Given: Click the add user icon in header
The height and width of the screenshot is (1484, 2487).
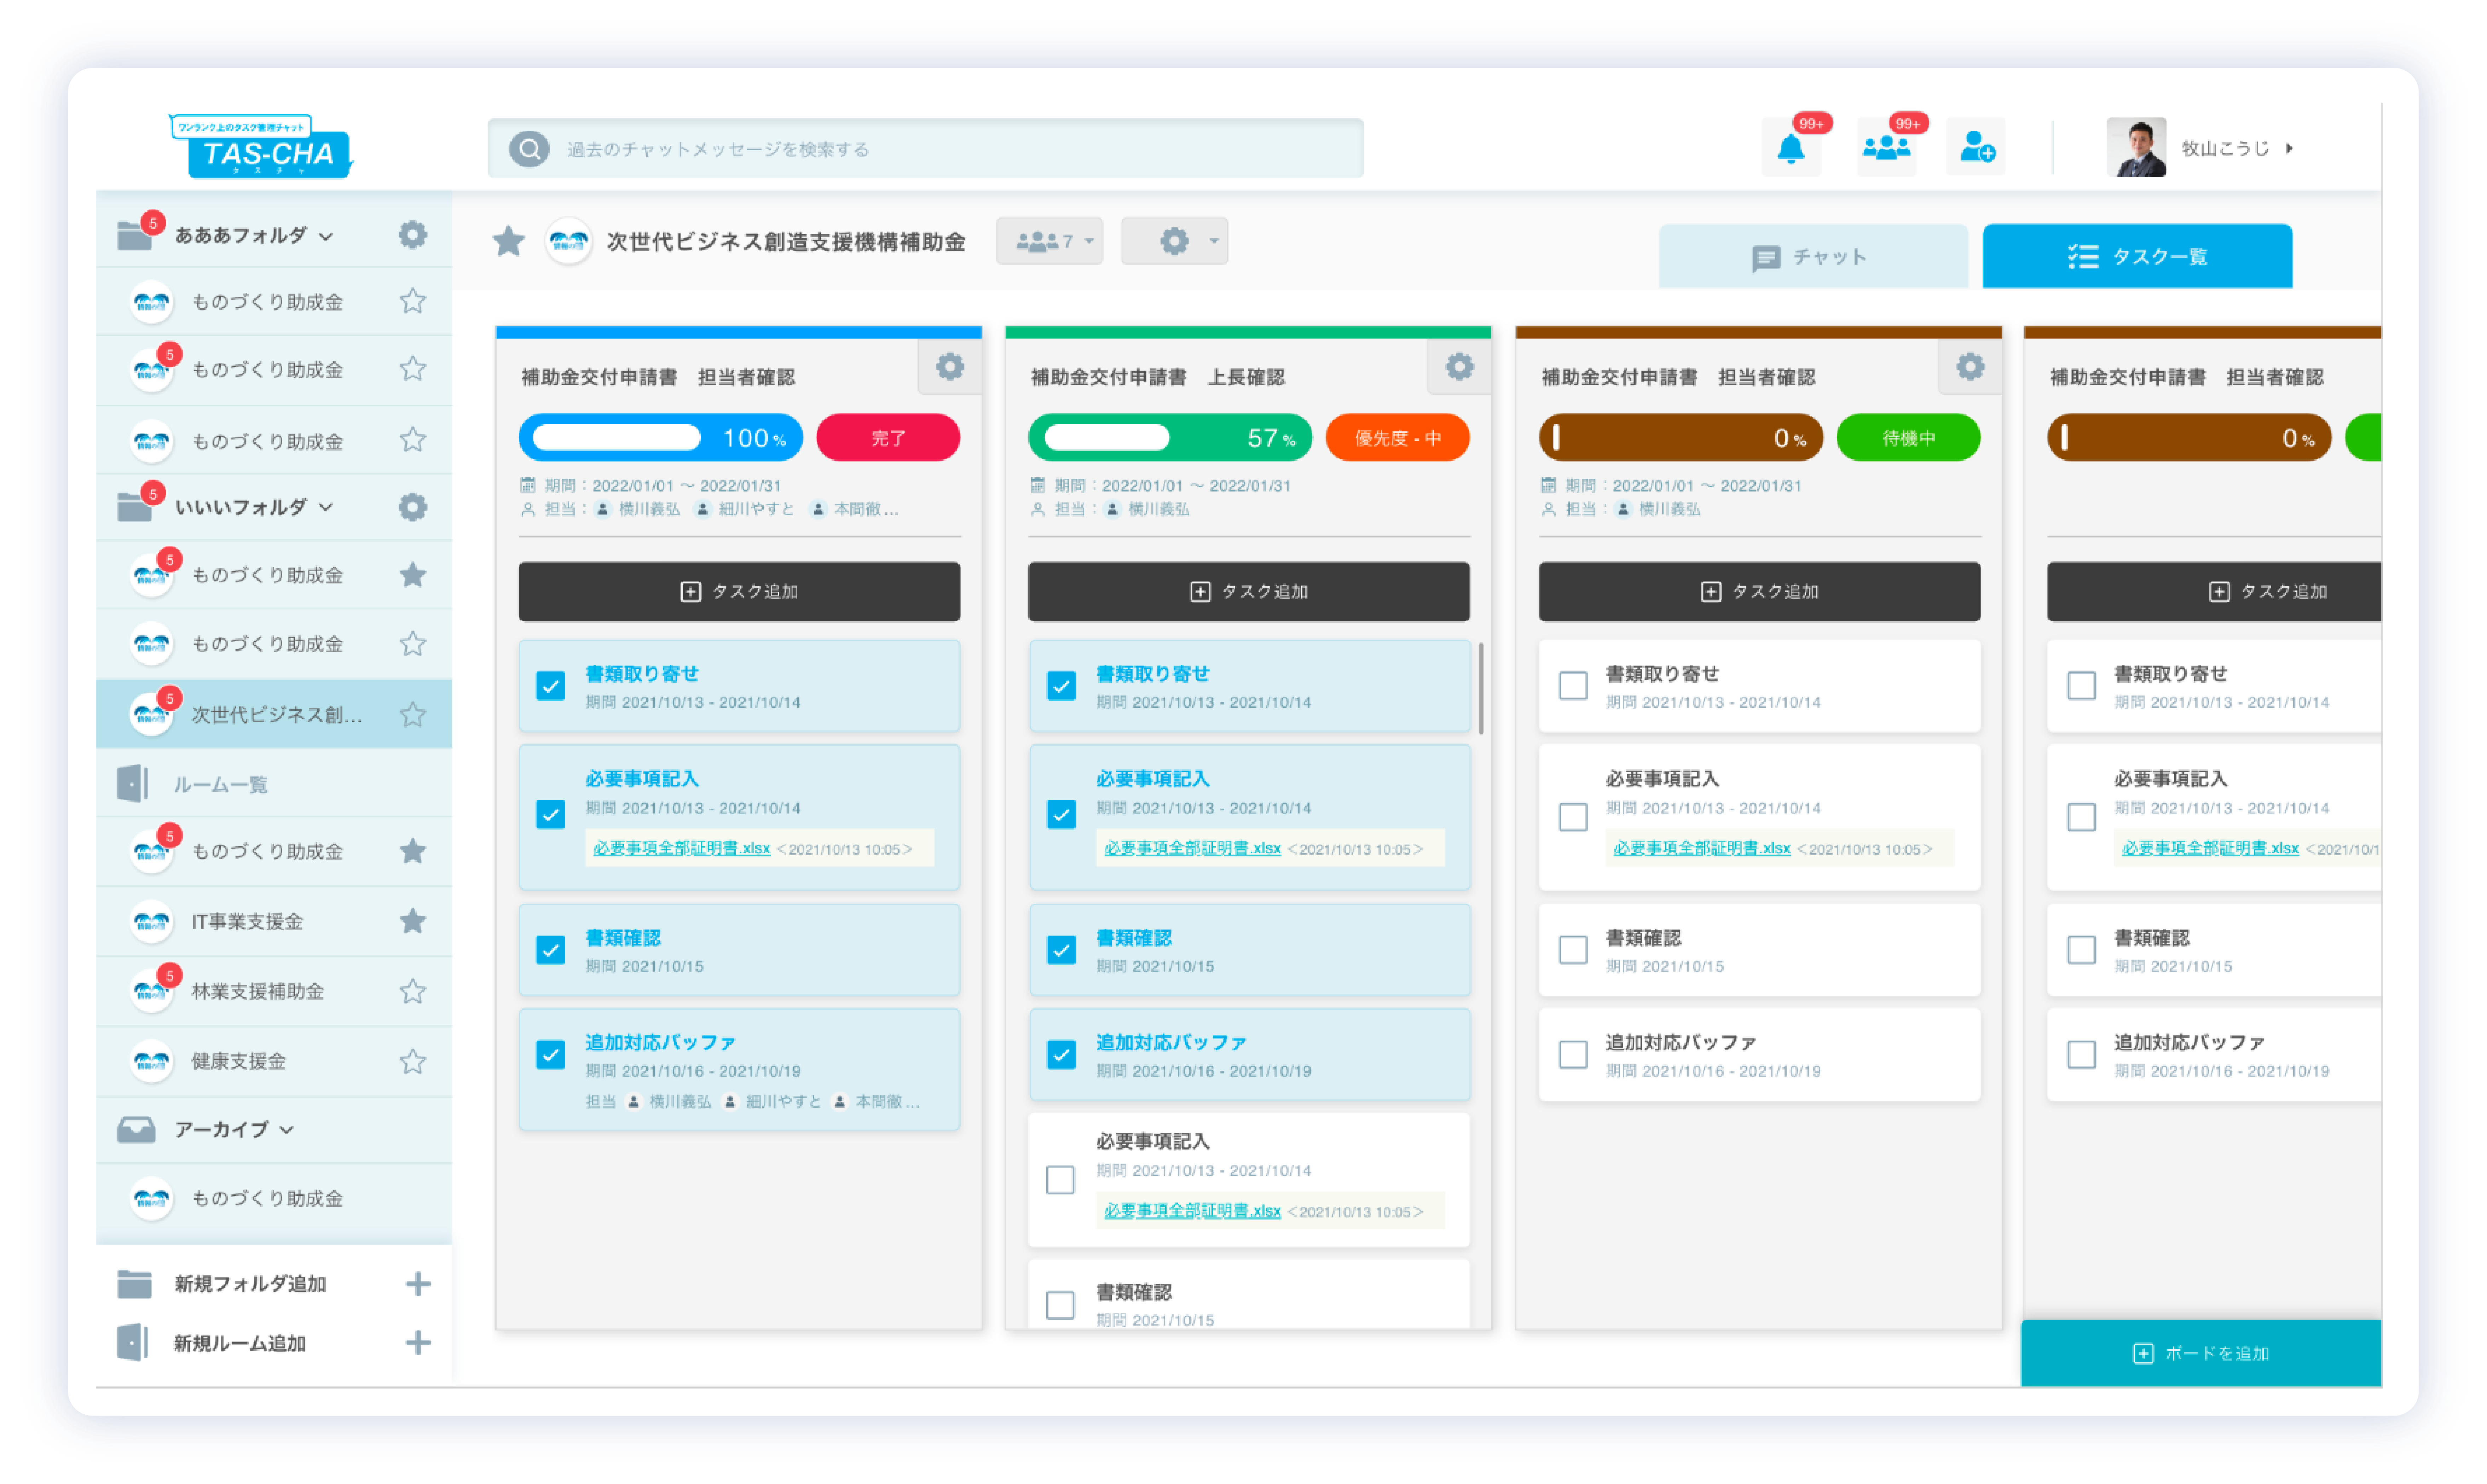Looking at the screenshot, I should (x=1977, y=147).
